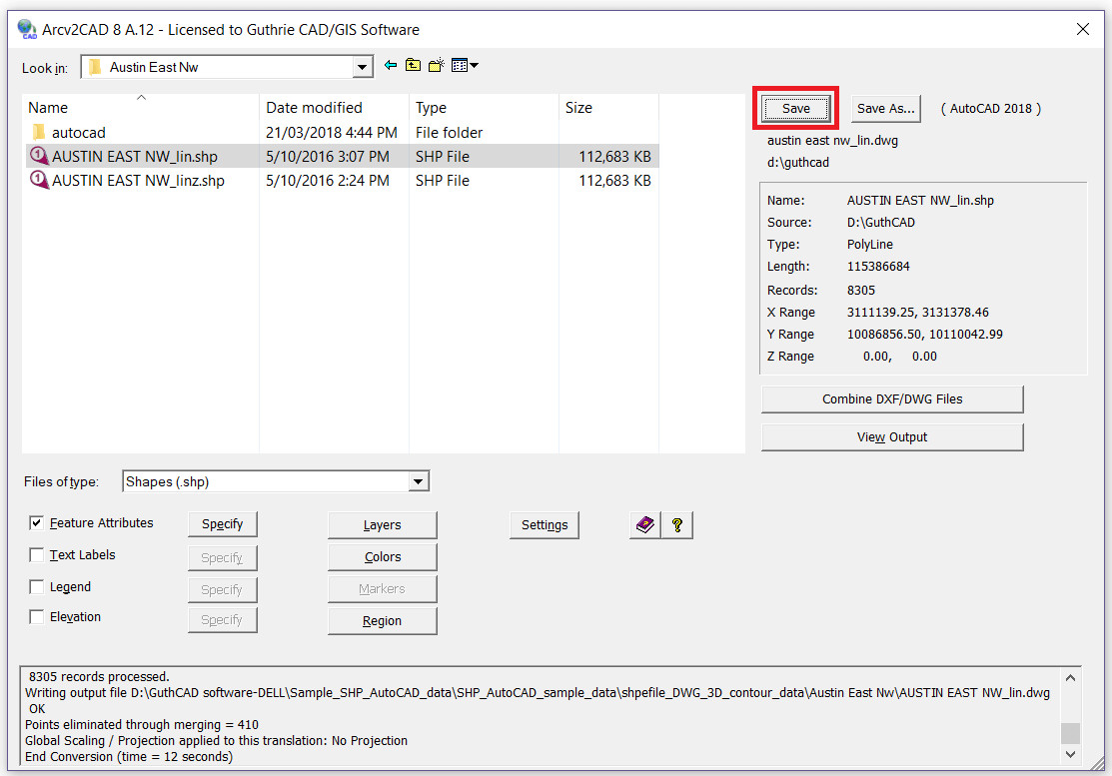Click the autocad folder icon

click(38, 132)
